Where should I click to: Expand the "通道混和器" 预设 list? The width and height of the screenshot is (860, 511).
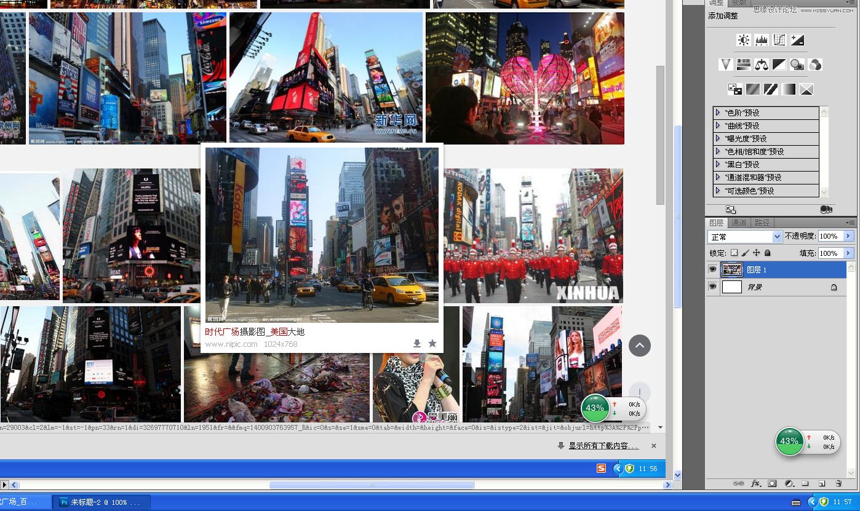[x=717, y=177]
